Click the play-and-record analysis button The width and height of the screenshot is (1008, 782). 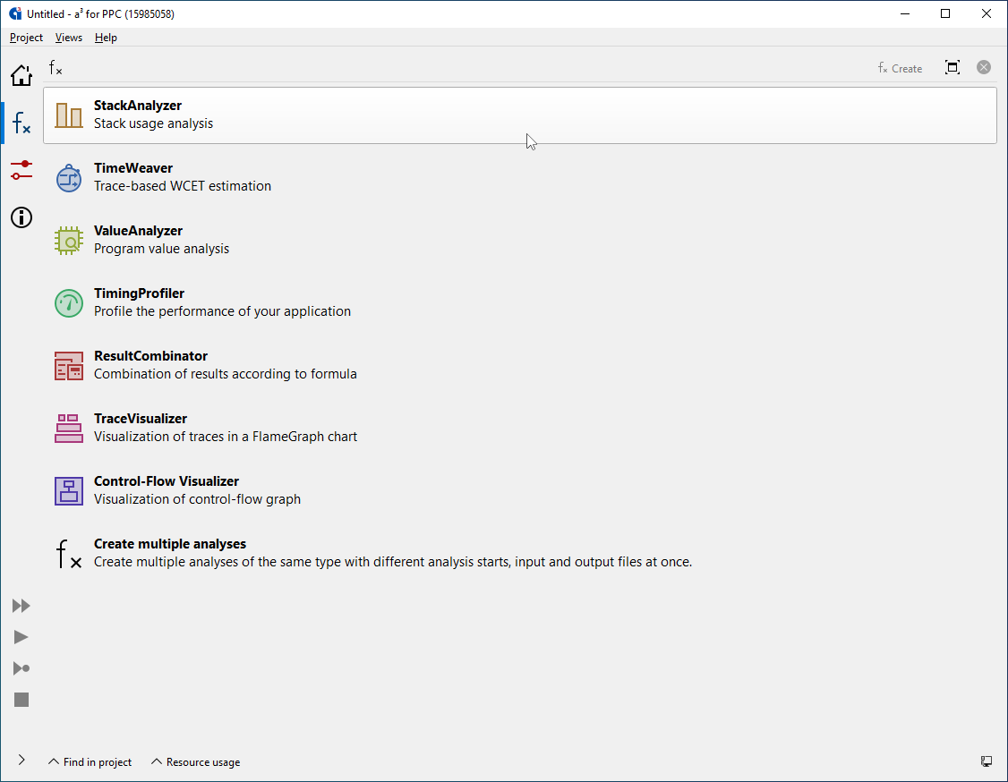(x=21, y=668)
